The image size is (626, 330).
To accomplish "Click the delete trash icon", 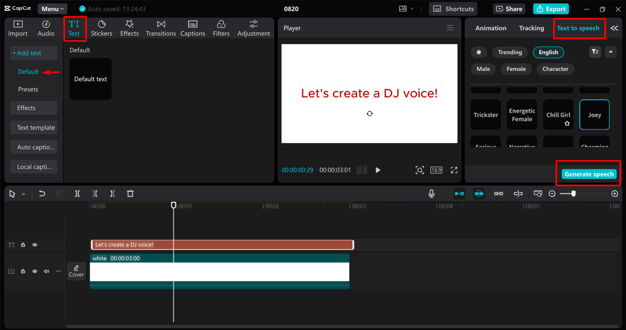I will click(130, 194).
